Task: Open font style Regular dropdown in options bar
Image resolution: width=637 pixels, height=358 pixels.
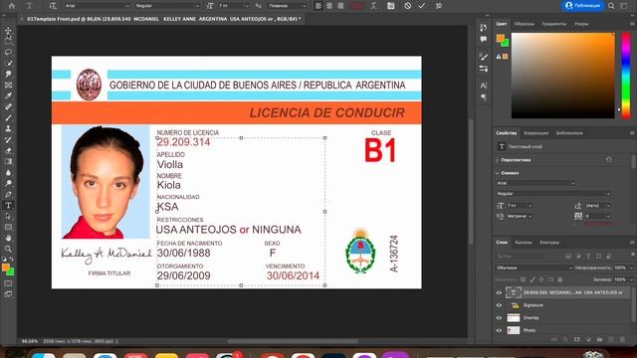Action: coord(167,6)
